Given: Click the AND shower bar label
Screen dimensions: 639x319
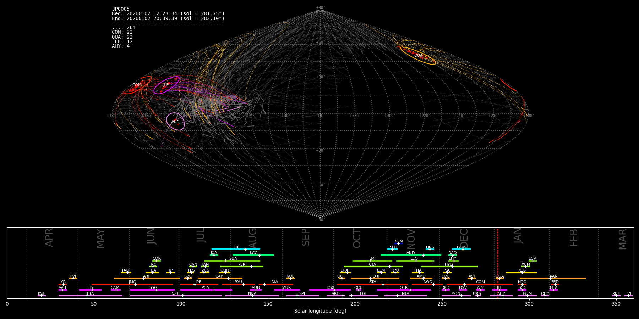Looking at the screenshot, I should [x=411, y=253].
